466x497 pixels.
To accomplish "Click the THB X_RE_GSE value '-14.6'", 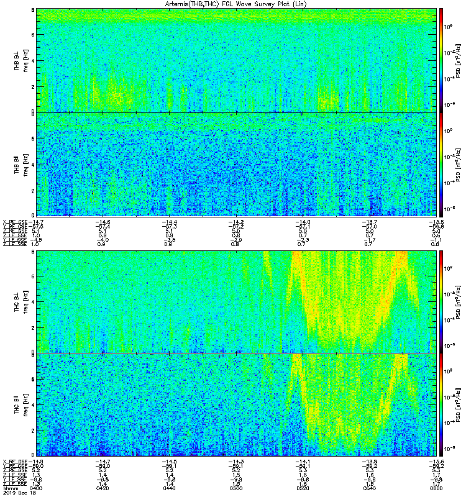I will [103, 222].
